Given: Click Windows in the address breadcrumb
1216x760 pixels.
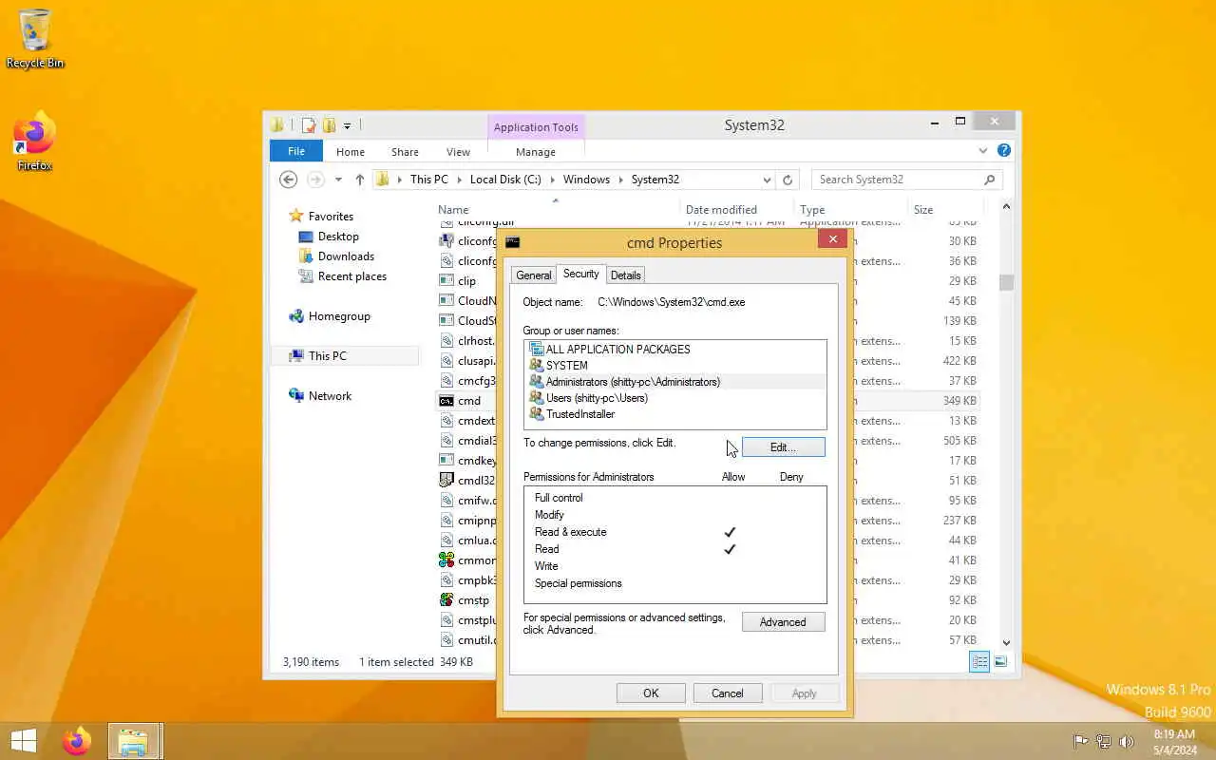Looking at the screenshot, I should tap(586, 180).
